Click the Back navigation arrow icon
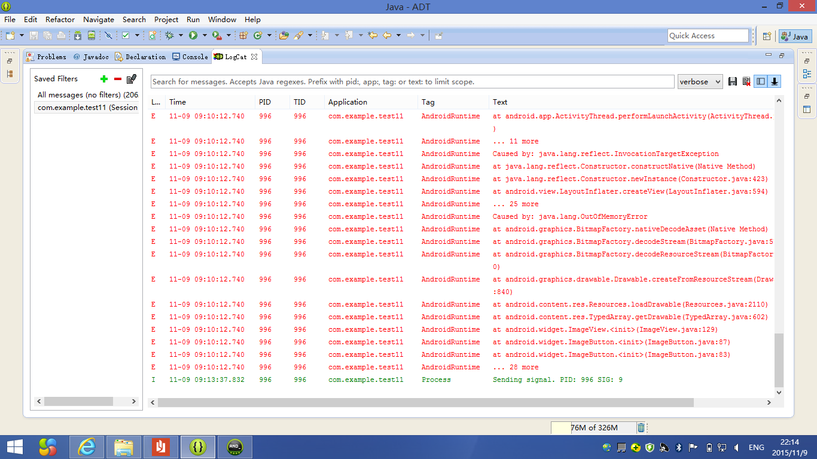Viewport: 817px width, 459px height. (387, 36)
